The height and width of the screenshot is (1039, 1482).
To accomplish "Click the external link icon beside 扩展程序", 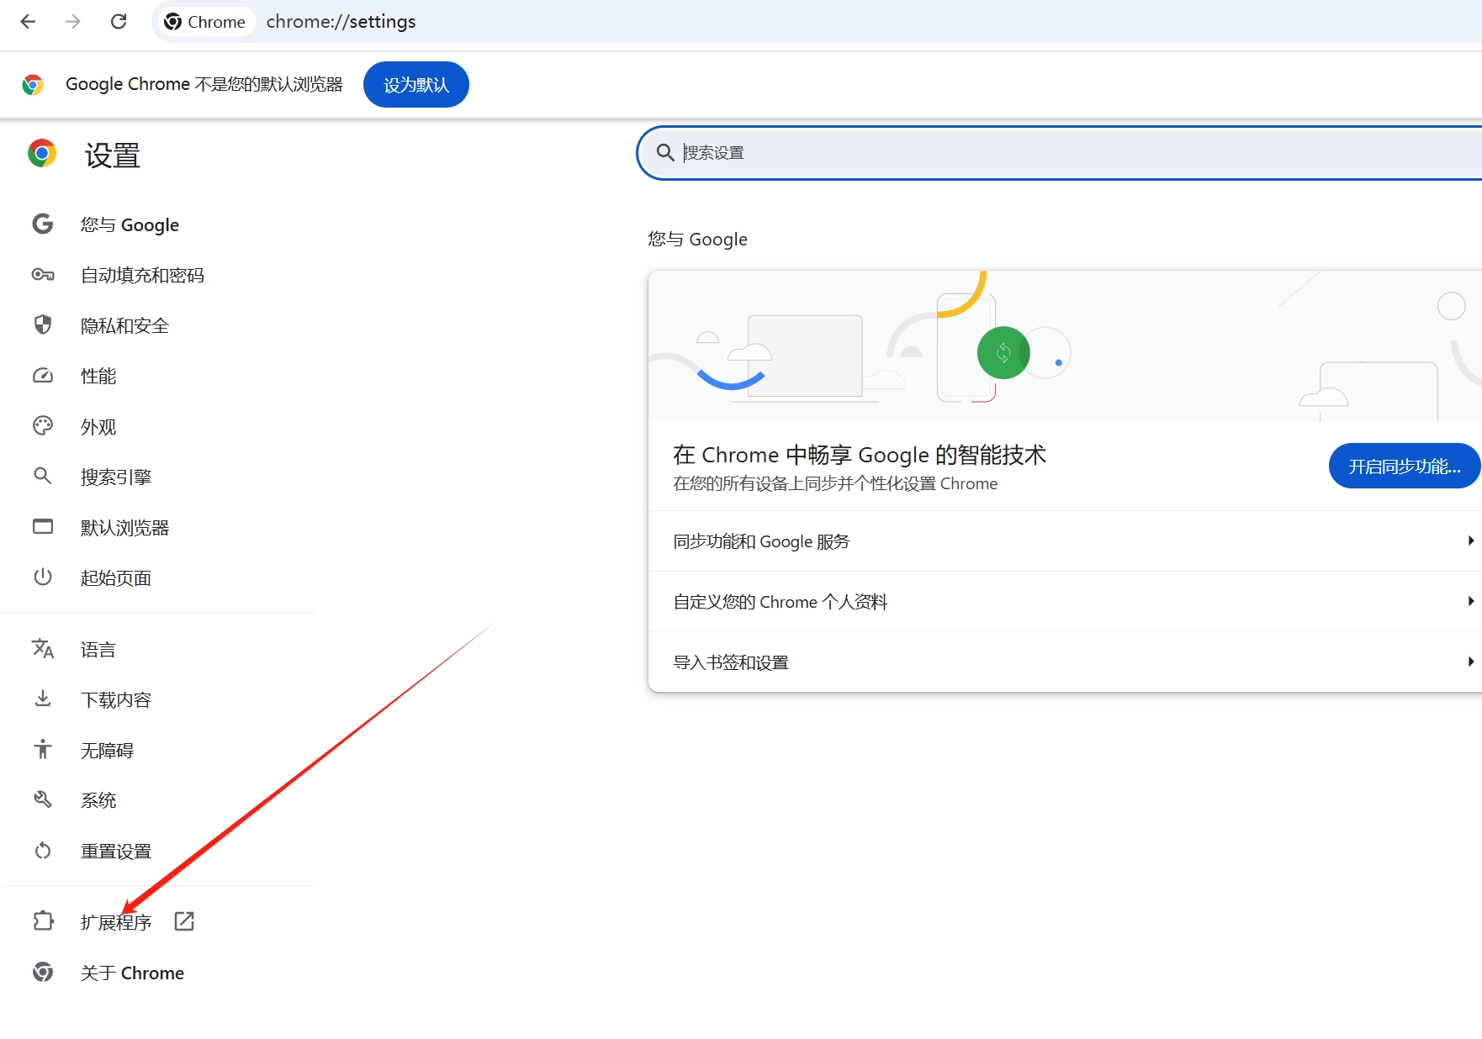I will tap(184, 921).
